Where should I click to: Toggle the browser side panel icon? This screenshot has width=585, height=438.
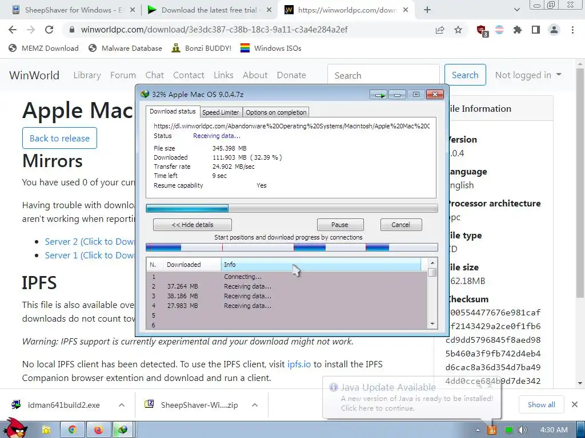(x=536, y=30)
